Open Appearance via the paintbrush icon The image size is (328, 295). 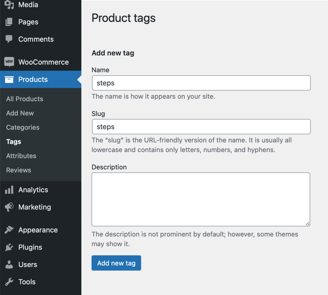tap(9, 230)
